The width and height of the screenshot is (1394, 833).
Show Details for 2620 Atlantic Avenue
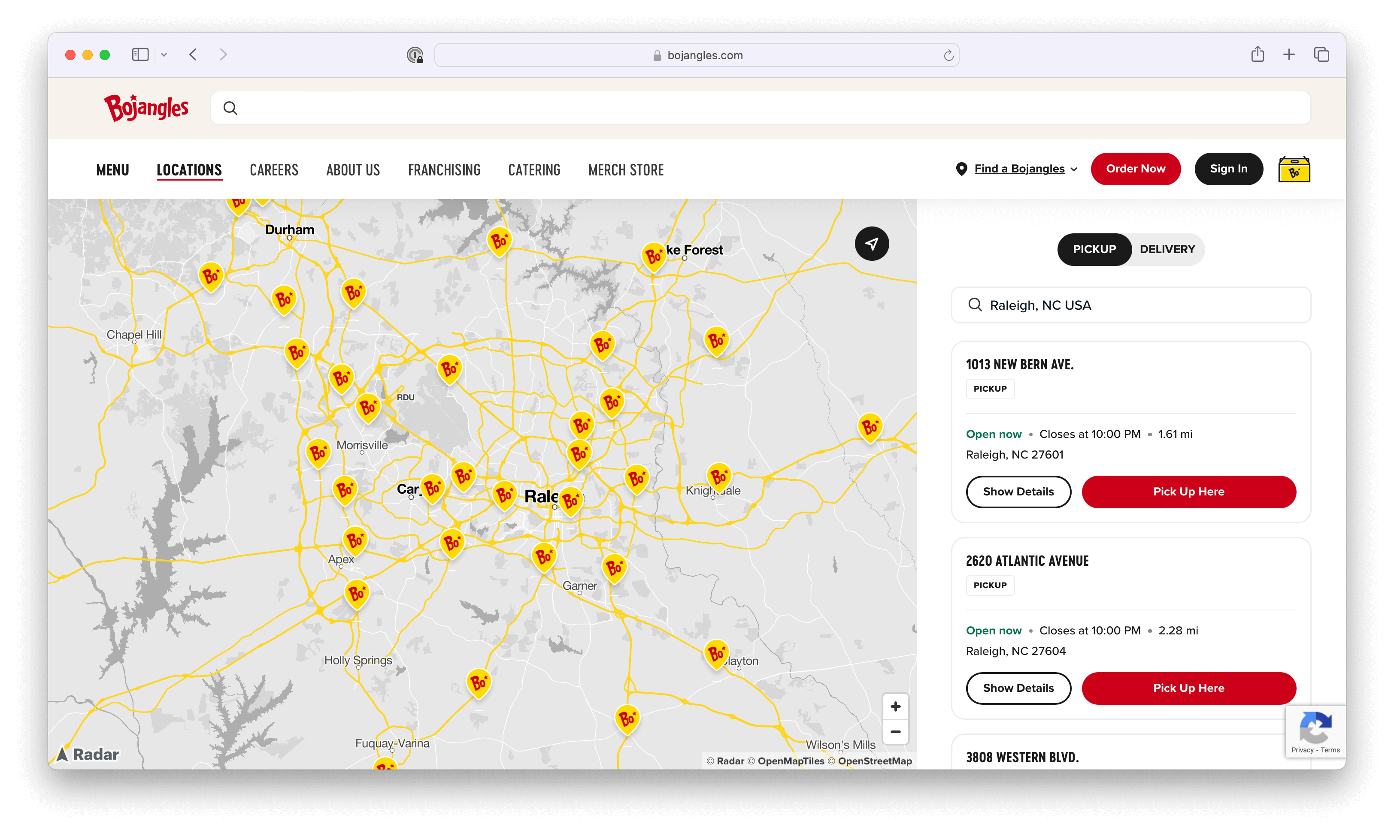(1018, 688)
